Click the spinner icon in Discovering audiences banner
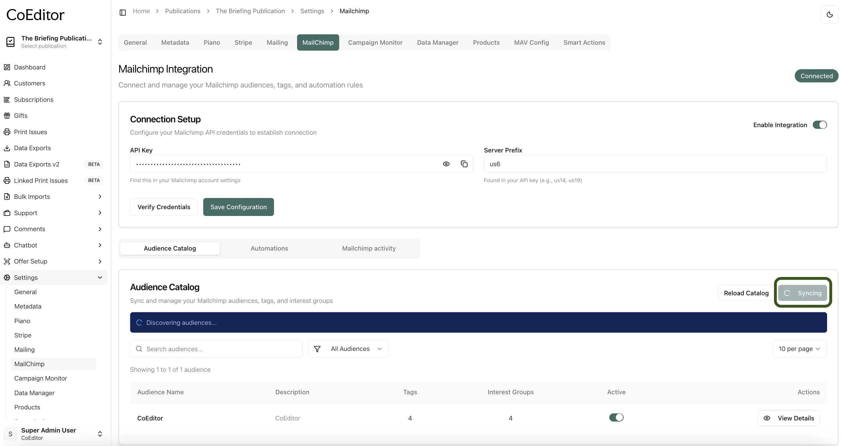Screen dimensions: 842x446 click(x=139, y=323)
